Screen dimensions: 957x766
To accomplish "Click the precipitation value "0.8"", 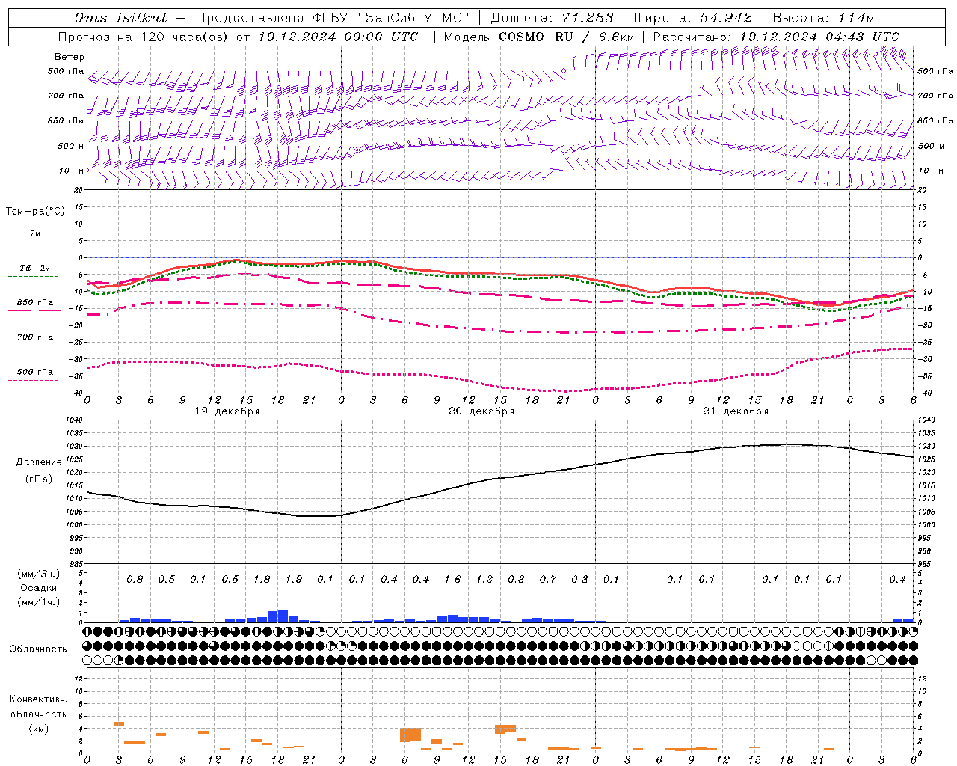I will click(x=135, y=579).
